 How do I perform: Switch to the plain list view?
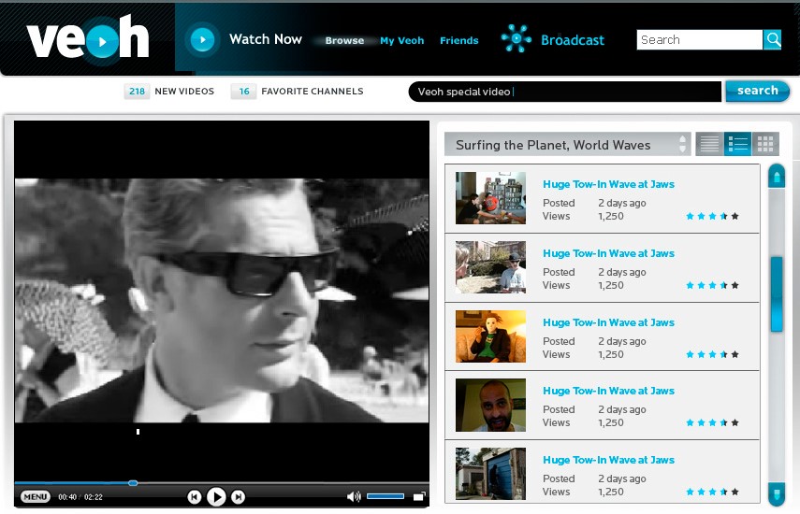(x=709, y=144)
